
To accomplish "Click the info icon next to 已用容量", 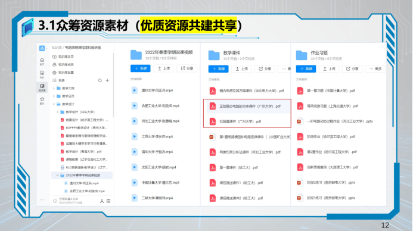I will tap(55, 201).
